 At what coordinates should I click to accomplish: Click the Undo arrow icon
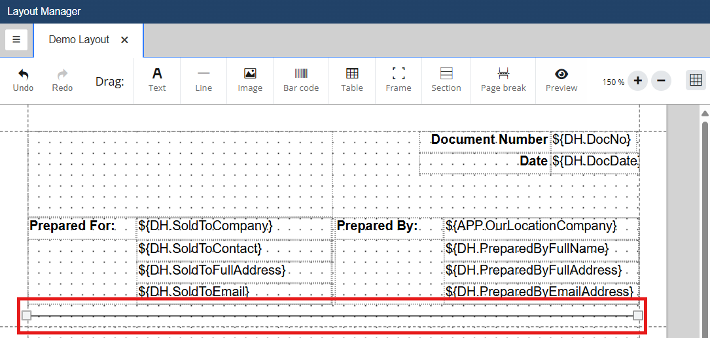tap(24, 75)
